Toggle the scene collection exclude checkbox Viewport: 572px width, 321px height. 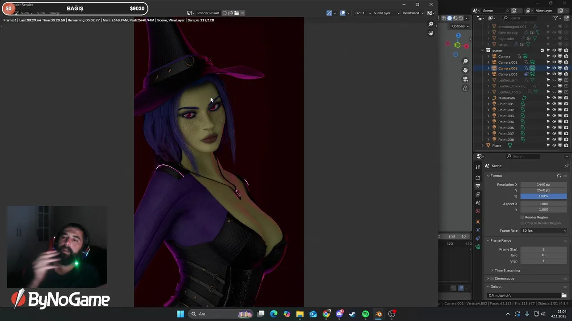(542, 50)
